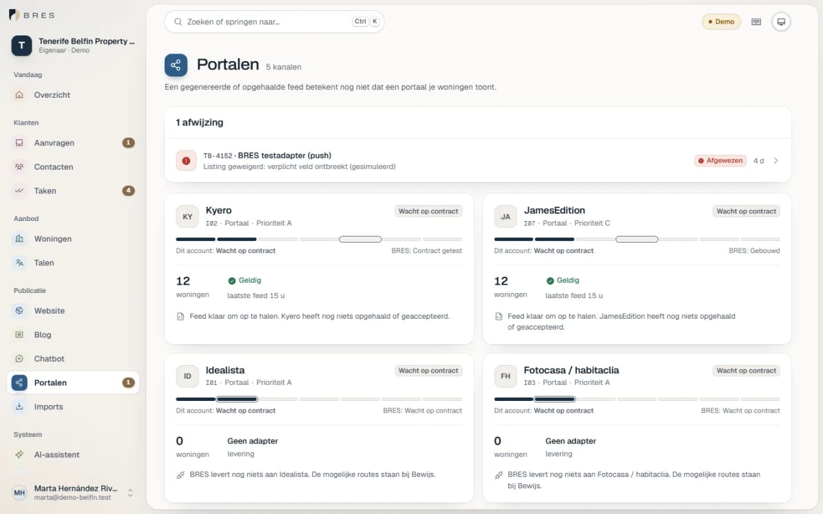Click '5 kanalen' text
Image resolution: width=823 pixels, height=514 pixels.
(x=284, y=67)
